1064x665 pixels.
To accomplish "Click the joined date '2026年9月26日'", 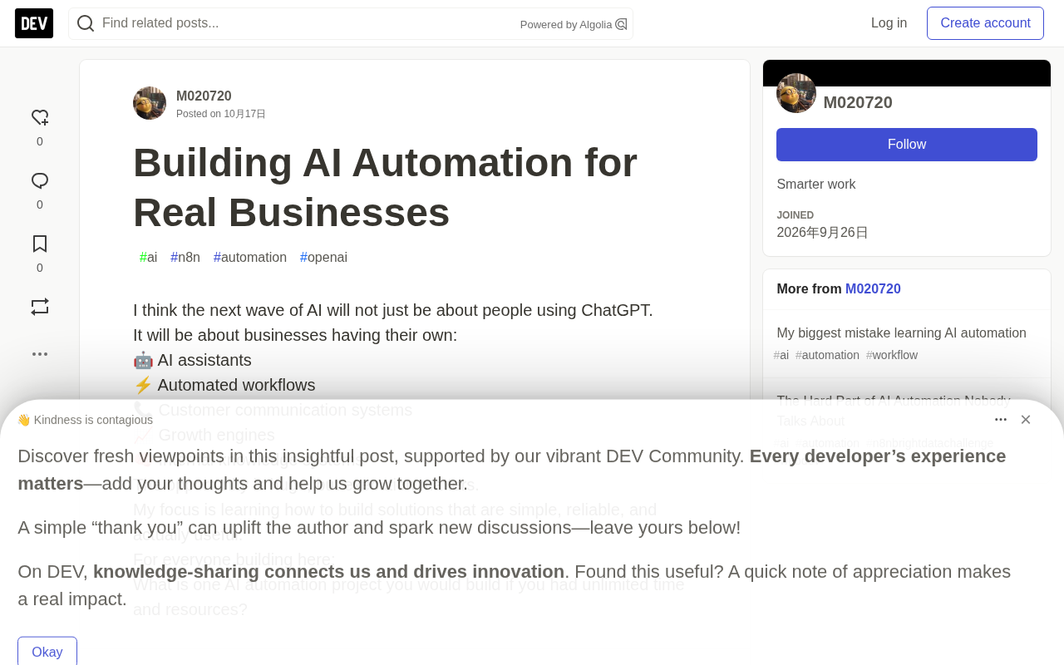I will [x=823, y=233].
